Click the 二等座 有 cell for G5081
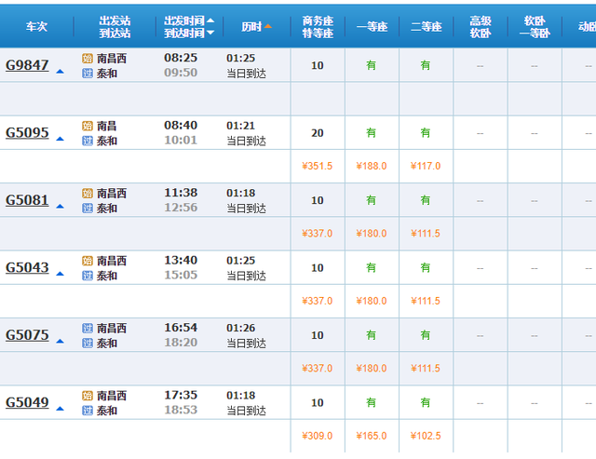The width and height of the screenshot is (596, 459). click(x=426, y=200)
